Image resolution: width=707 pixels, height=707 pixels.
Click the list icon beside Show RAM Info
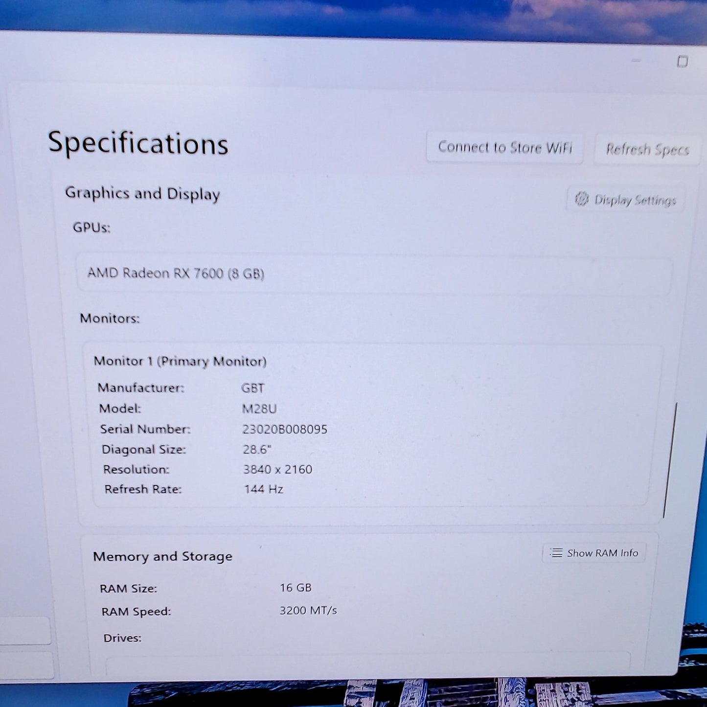pos(556,553)
